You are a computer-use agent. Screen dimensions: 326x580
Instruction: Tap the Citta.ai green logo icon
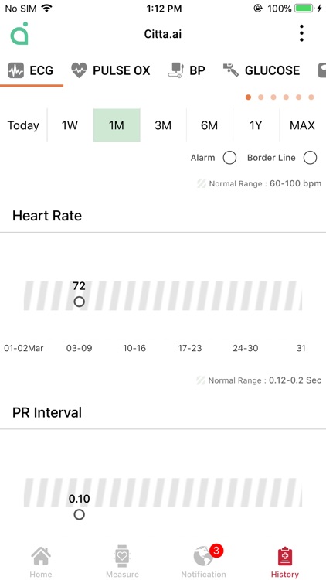[x=19, y=34]
